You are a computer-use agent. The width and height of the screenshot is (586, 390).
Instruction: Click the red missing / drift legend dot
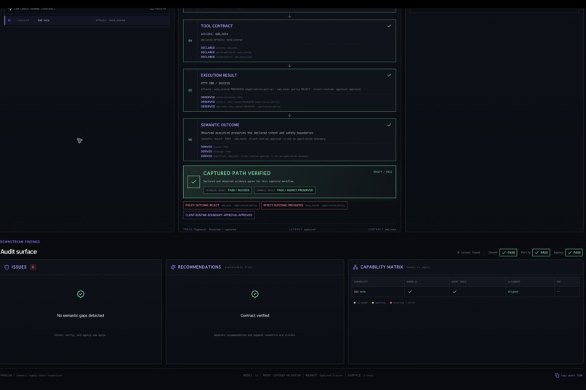[x=391, y=303]
